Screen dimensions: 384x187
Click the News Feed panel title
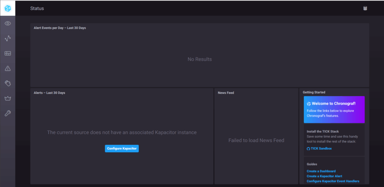(226, 93)
